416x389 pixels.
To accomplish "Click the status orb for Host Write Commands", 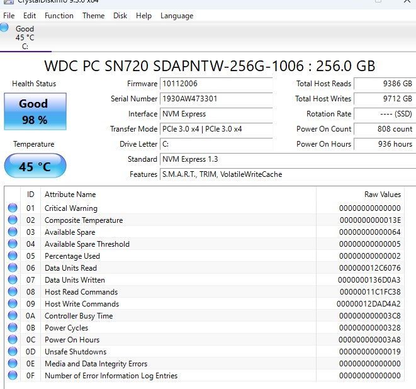I will 13,303.
